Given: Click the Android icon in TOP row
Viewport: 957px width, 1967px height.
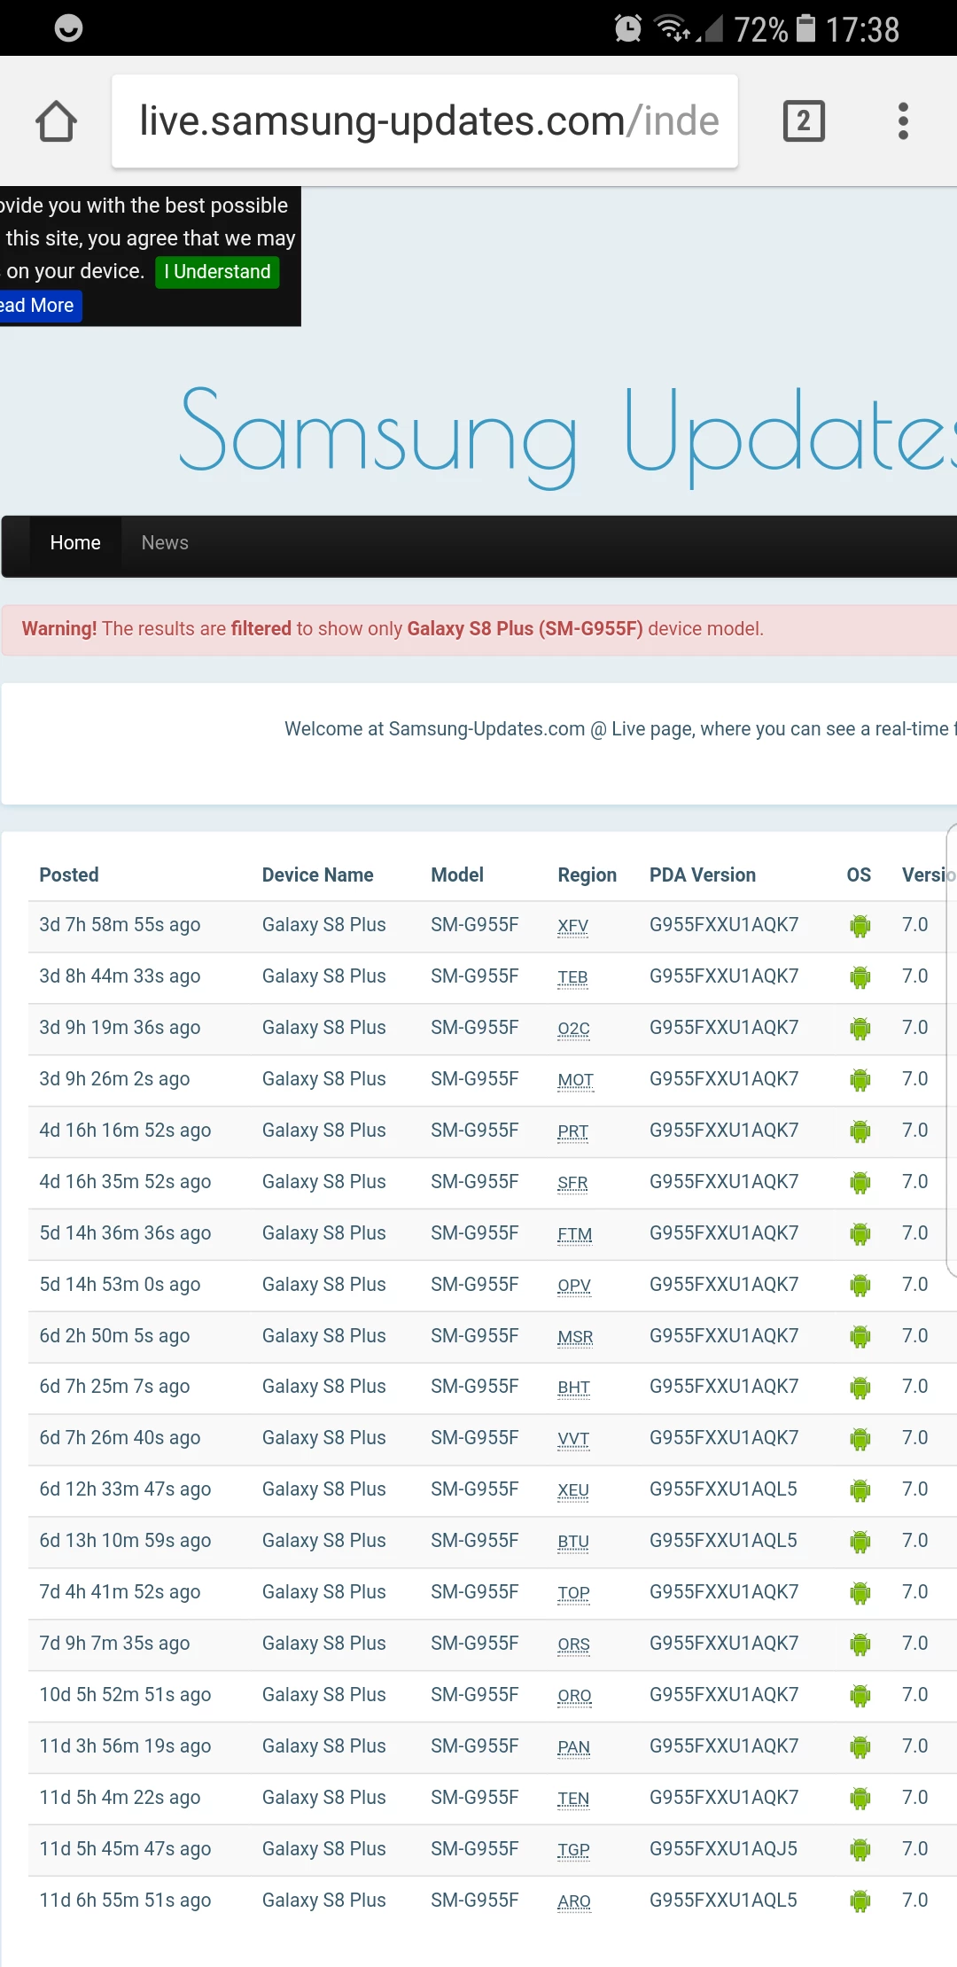Looking at the screenshot, I should point(860,1593).
